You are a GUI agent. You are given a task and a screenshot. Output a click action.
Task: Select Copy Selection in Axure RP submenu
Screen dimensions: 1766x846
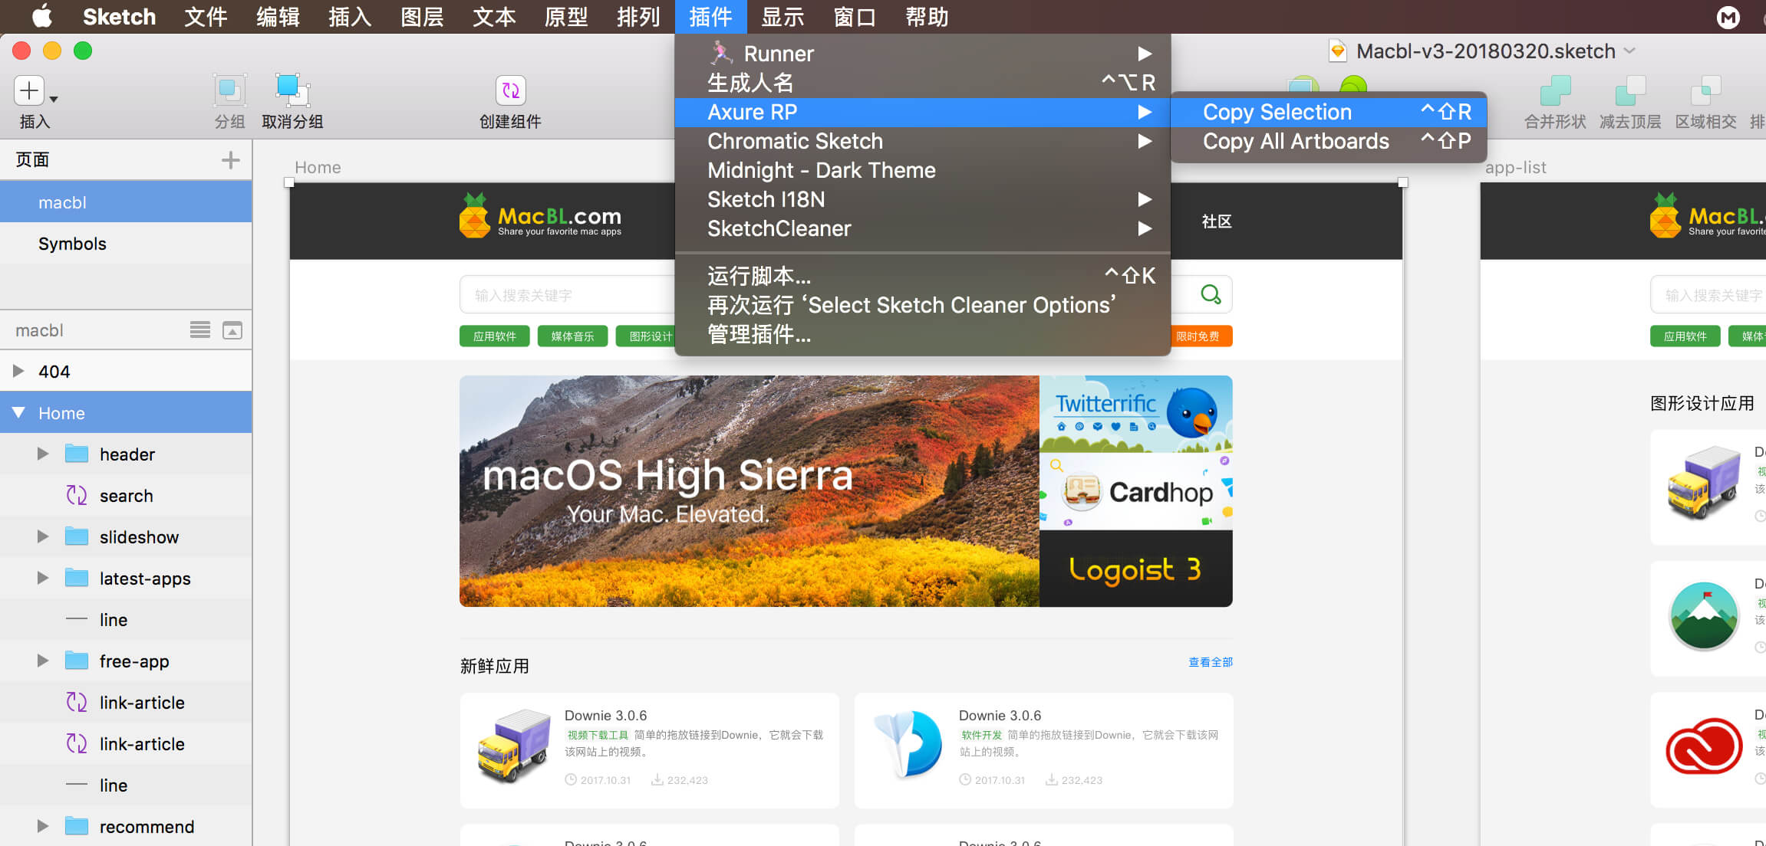[x=1329, y=112]
